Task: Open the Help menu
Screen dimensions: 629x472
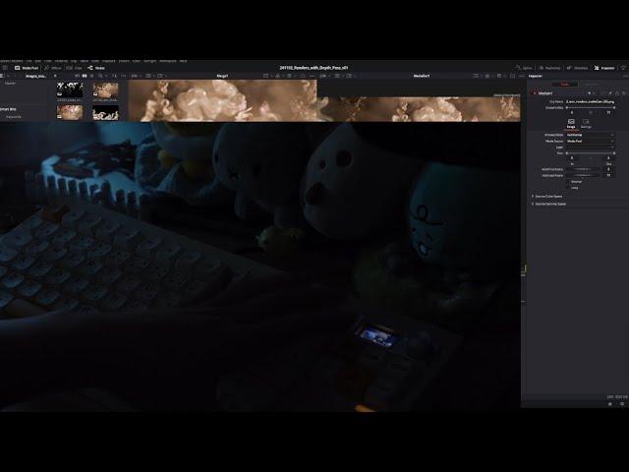Action: (183, 61)
